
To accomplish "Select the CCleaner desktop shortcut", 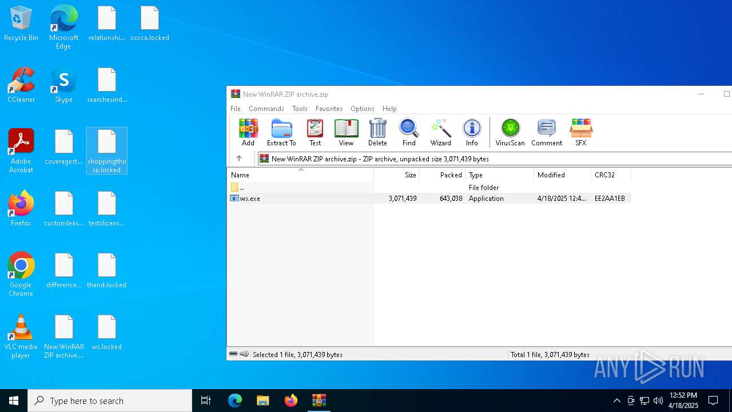I will point(21,85).
